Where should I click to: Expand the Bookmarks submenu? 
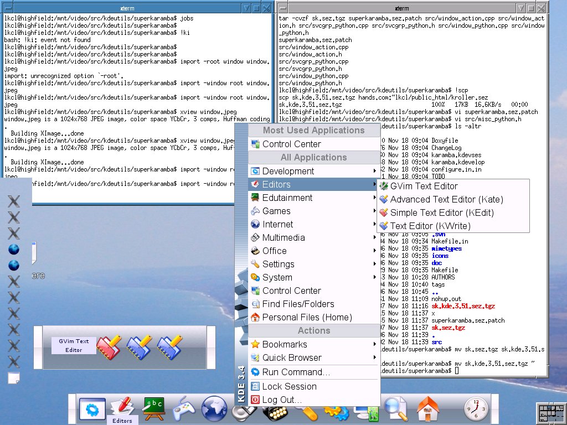pyautogui.click(x=314, y=344)
